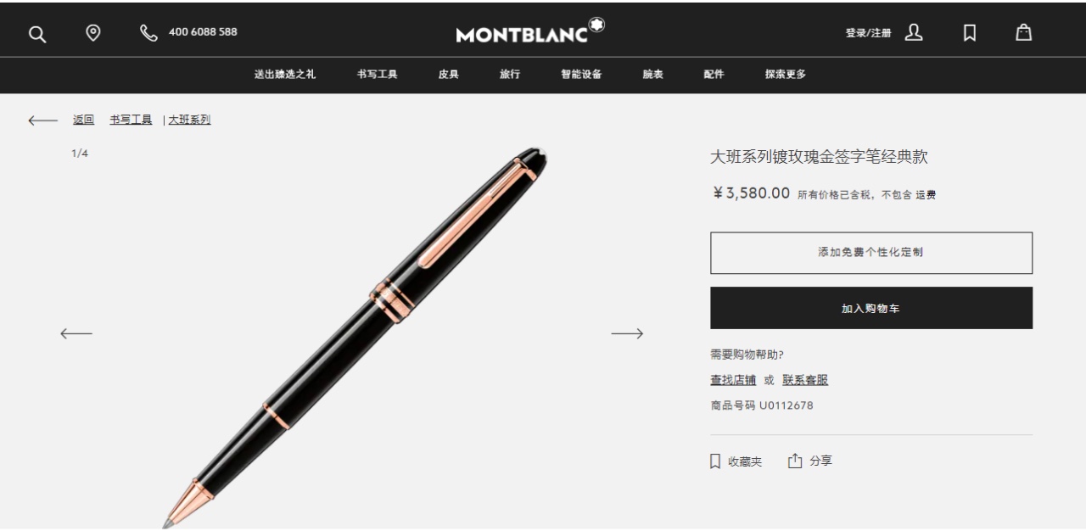Click the back arrow next to 返回
The width and height of the screenshot is (1086, 531).
(43, 120)
